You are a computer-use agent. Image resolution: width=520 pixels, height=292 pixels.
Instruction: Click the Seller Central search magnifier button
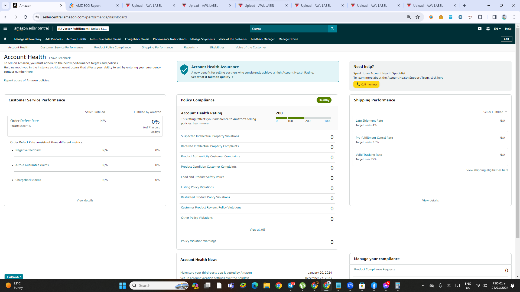coord(332,29)
